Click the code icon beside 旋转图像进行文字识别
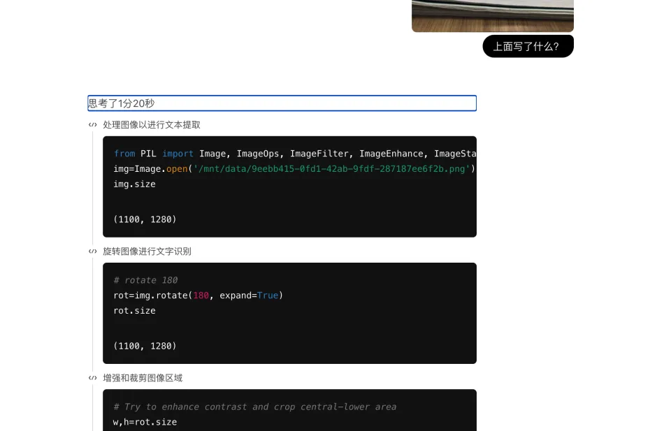This screenshot has width=671, height=431. (92, 251)
